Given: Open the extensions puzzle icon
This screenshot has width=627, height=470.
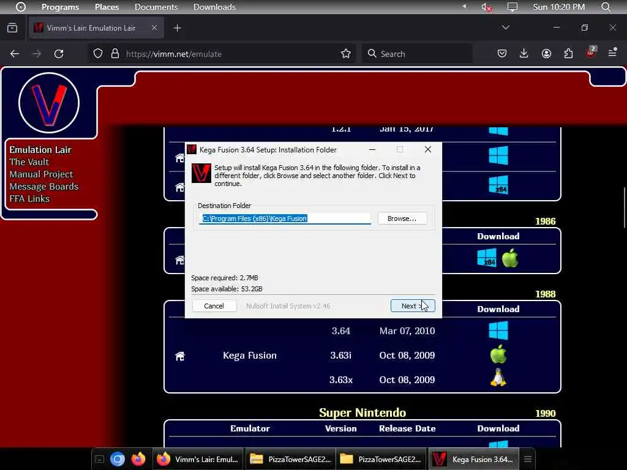Looking at the screenshot, I should click(x=568, y=54).
